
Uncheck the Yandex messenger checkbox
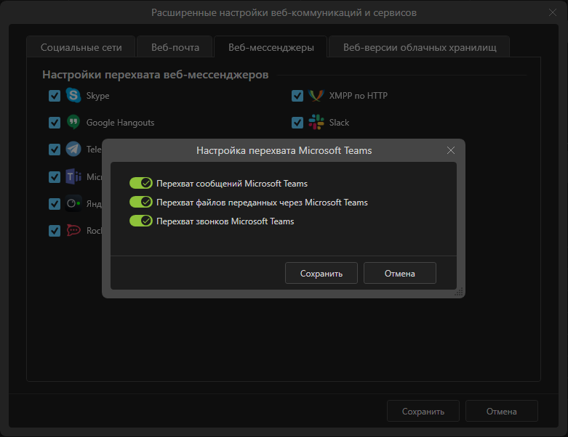[55, 204]
